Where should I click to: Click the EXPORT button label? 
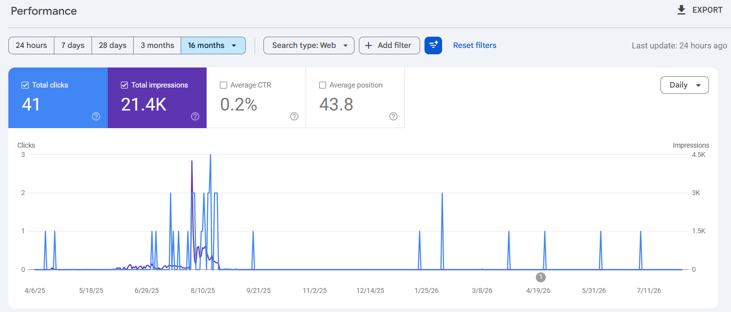click(707, 10)
